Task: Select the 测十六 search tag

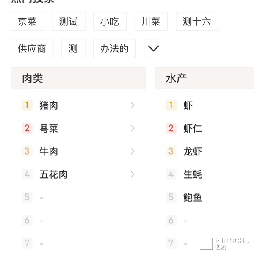Action: click(x=197, y=22)
